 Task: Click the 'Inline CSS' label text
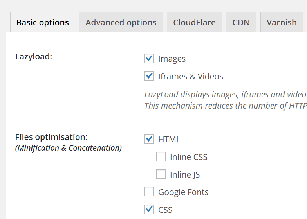point(188,157)
